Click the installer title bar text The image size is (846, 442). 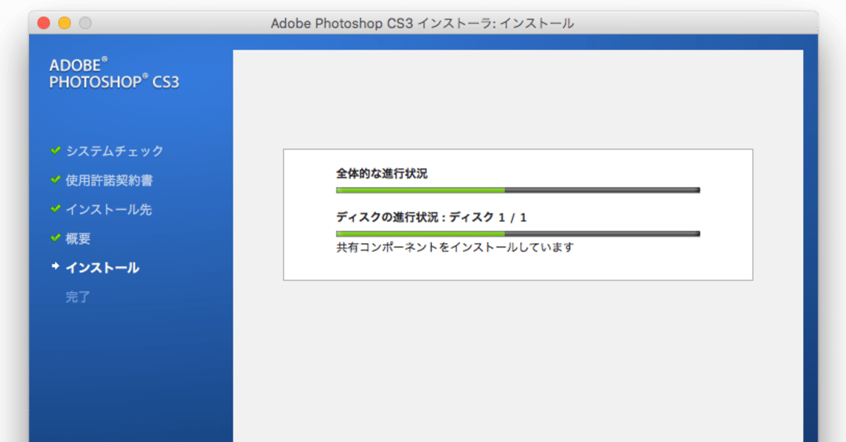(x=423, y=22)
